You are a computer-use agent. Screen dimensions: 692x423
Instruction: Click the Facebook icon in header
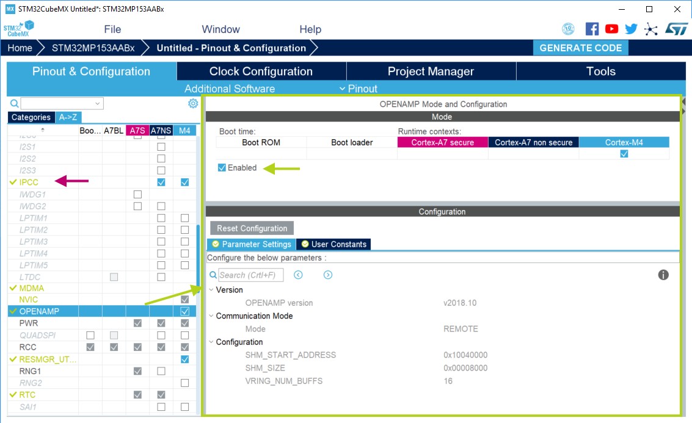[592, 29]
